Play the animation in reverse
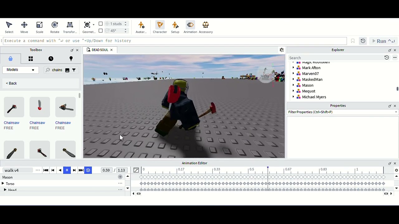The image size is (399, 224). (x=60, y=170)
